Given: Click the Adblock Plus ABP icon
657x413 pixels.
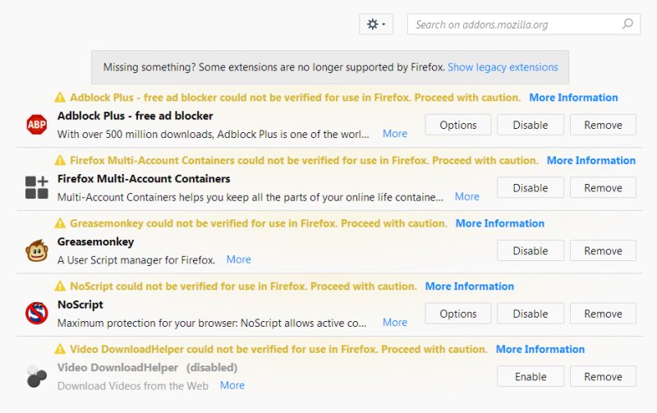Looking at the screenshot, I should pos(37,125).
